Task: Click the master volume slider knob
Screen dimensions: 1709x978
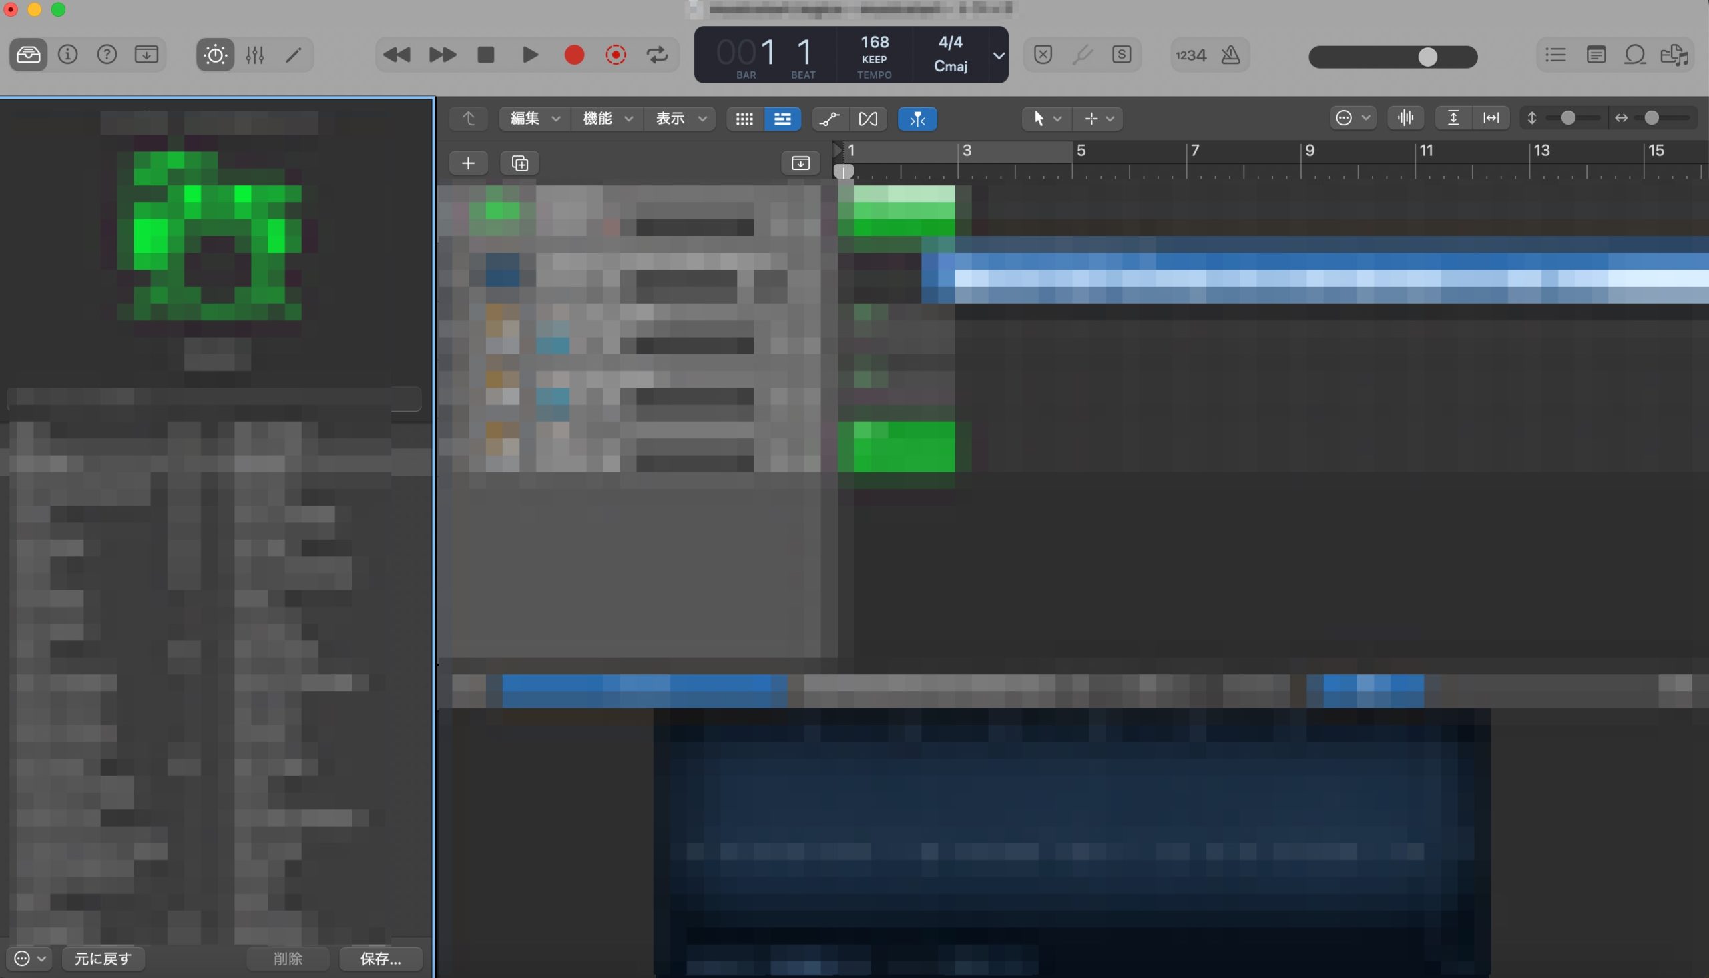Action: pyautogui.click(x=1427, y=57)
